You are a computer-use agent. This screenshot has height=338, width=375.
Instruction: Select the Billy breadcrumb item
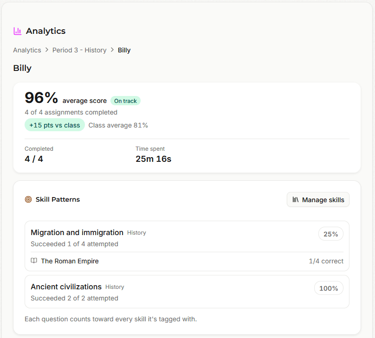(124, 50)
